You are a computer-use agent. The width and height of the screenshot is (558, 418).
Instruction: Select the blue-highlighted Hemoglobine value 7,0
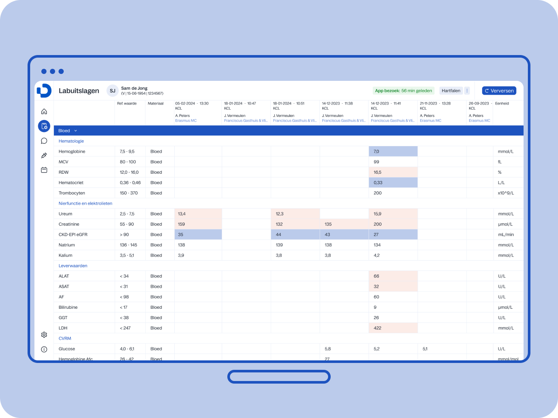tap(393, 151)
